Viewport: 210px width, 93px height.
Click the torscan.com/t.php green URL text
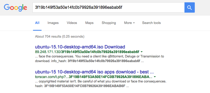[x=94, y=77]
